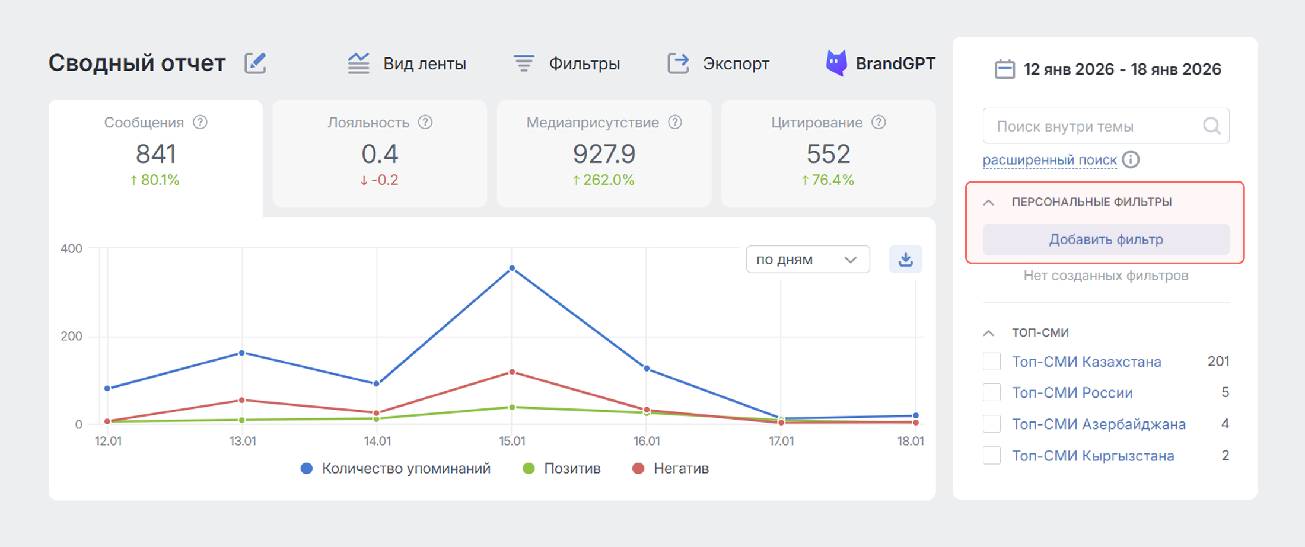Screen dimensions: 1305x547
Task: Collapse the Персональные фильтры section
Action: pos(989,203)
